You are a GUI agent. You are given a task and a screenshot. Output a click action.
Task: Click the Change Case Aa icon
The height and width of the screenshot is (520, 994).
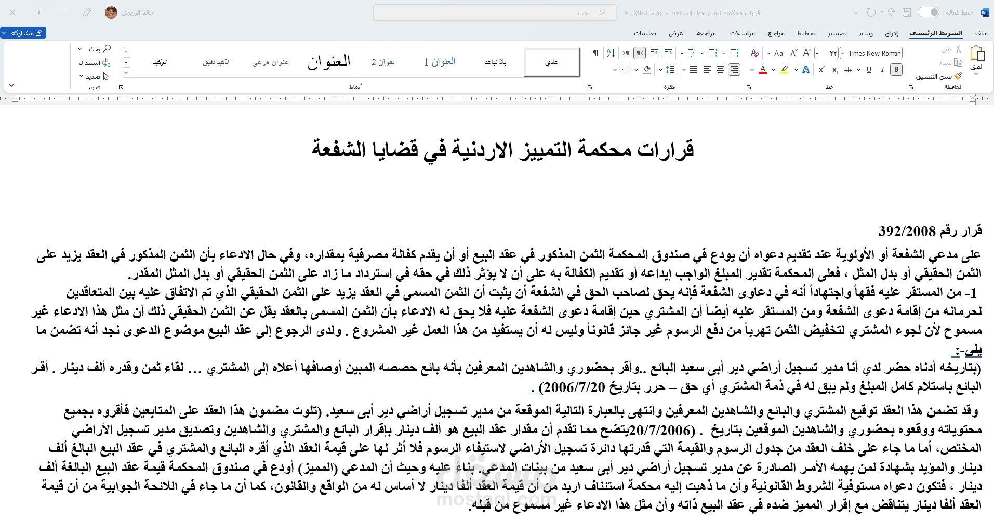point(778,53)
